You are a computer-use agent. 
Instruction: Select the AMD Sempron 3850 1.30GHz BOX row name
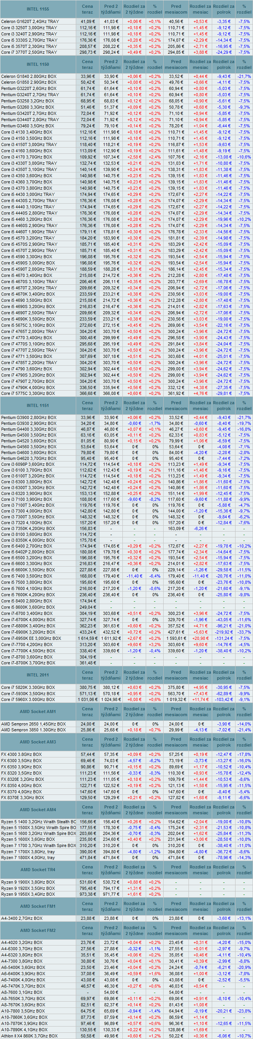point(33,730)
